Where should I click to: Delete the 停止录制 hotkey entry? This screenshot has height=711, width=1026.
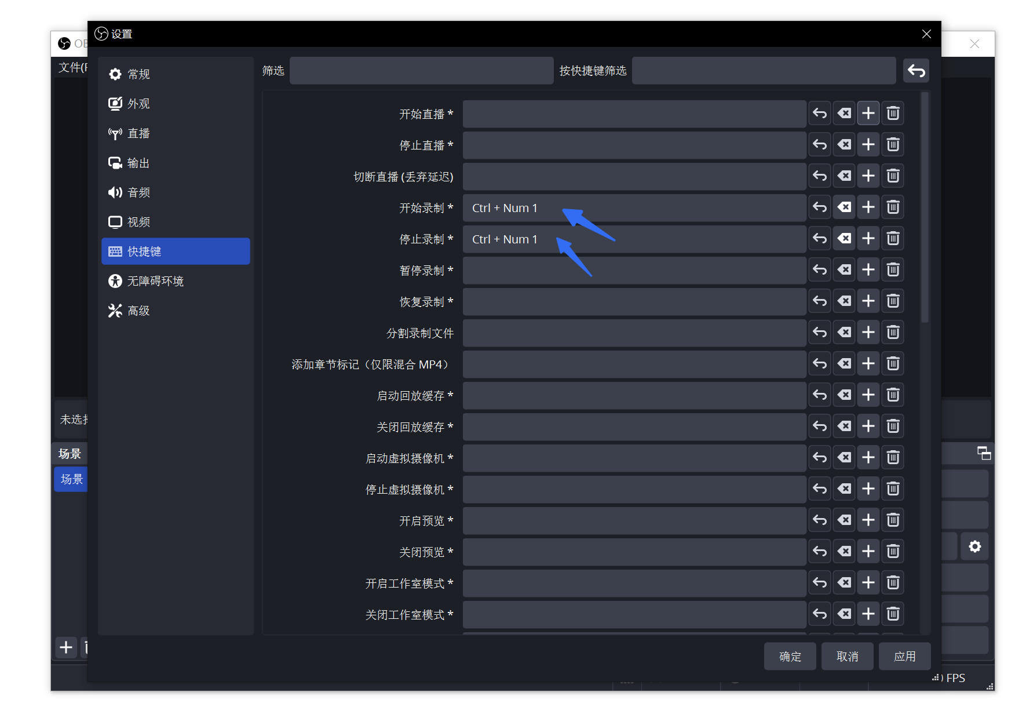point(893,239)
